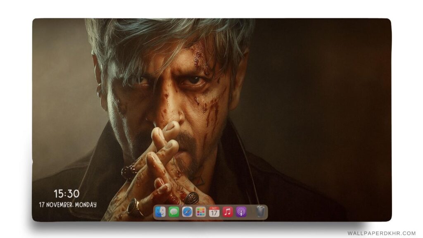This screenshot has width=423, height=238.
Task: Click the dock divider before the Trash
Action: (251, 212)
